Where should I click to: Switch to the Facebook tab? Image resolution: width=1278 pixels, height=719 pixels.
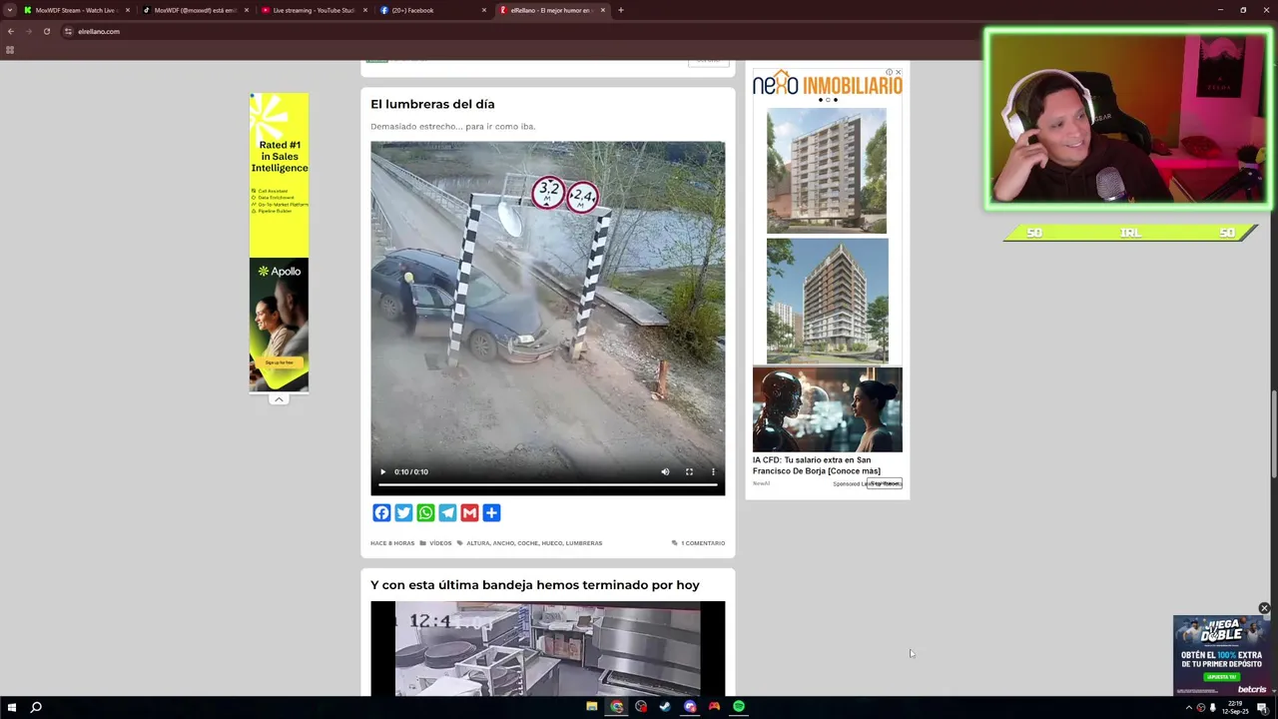point(427,10)
